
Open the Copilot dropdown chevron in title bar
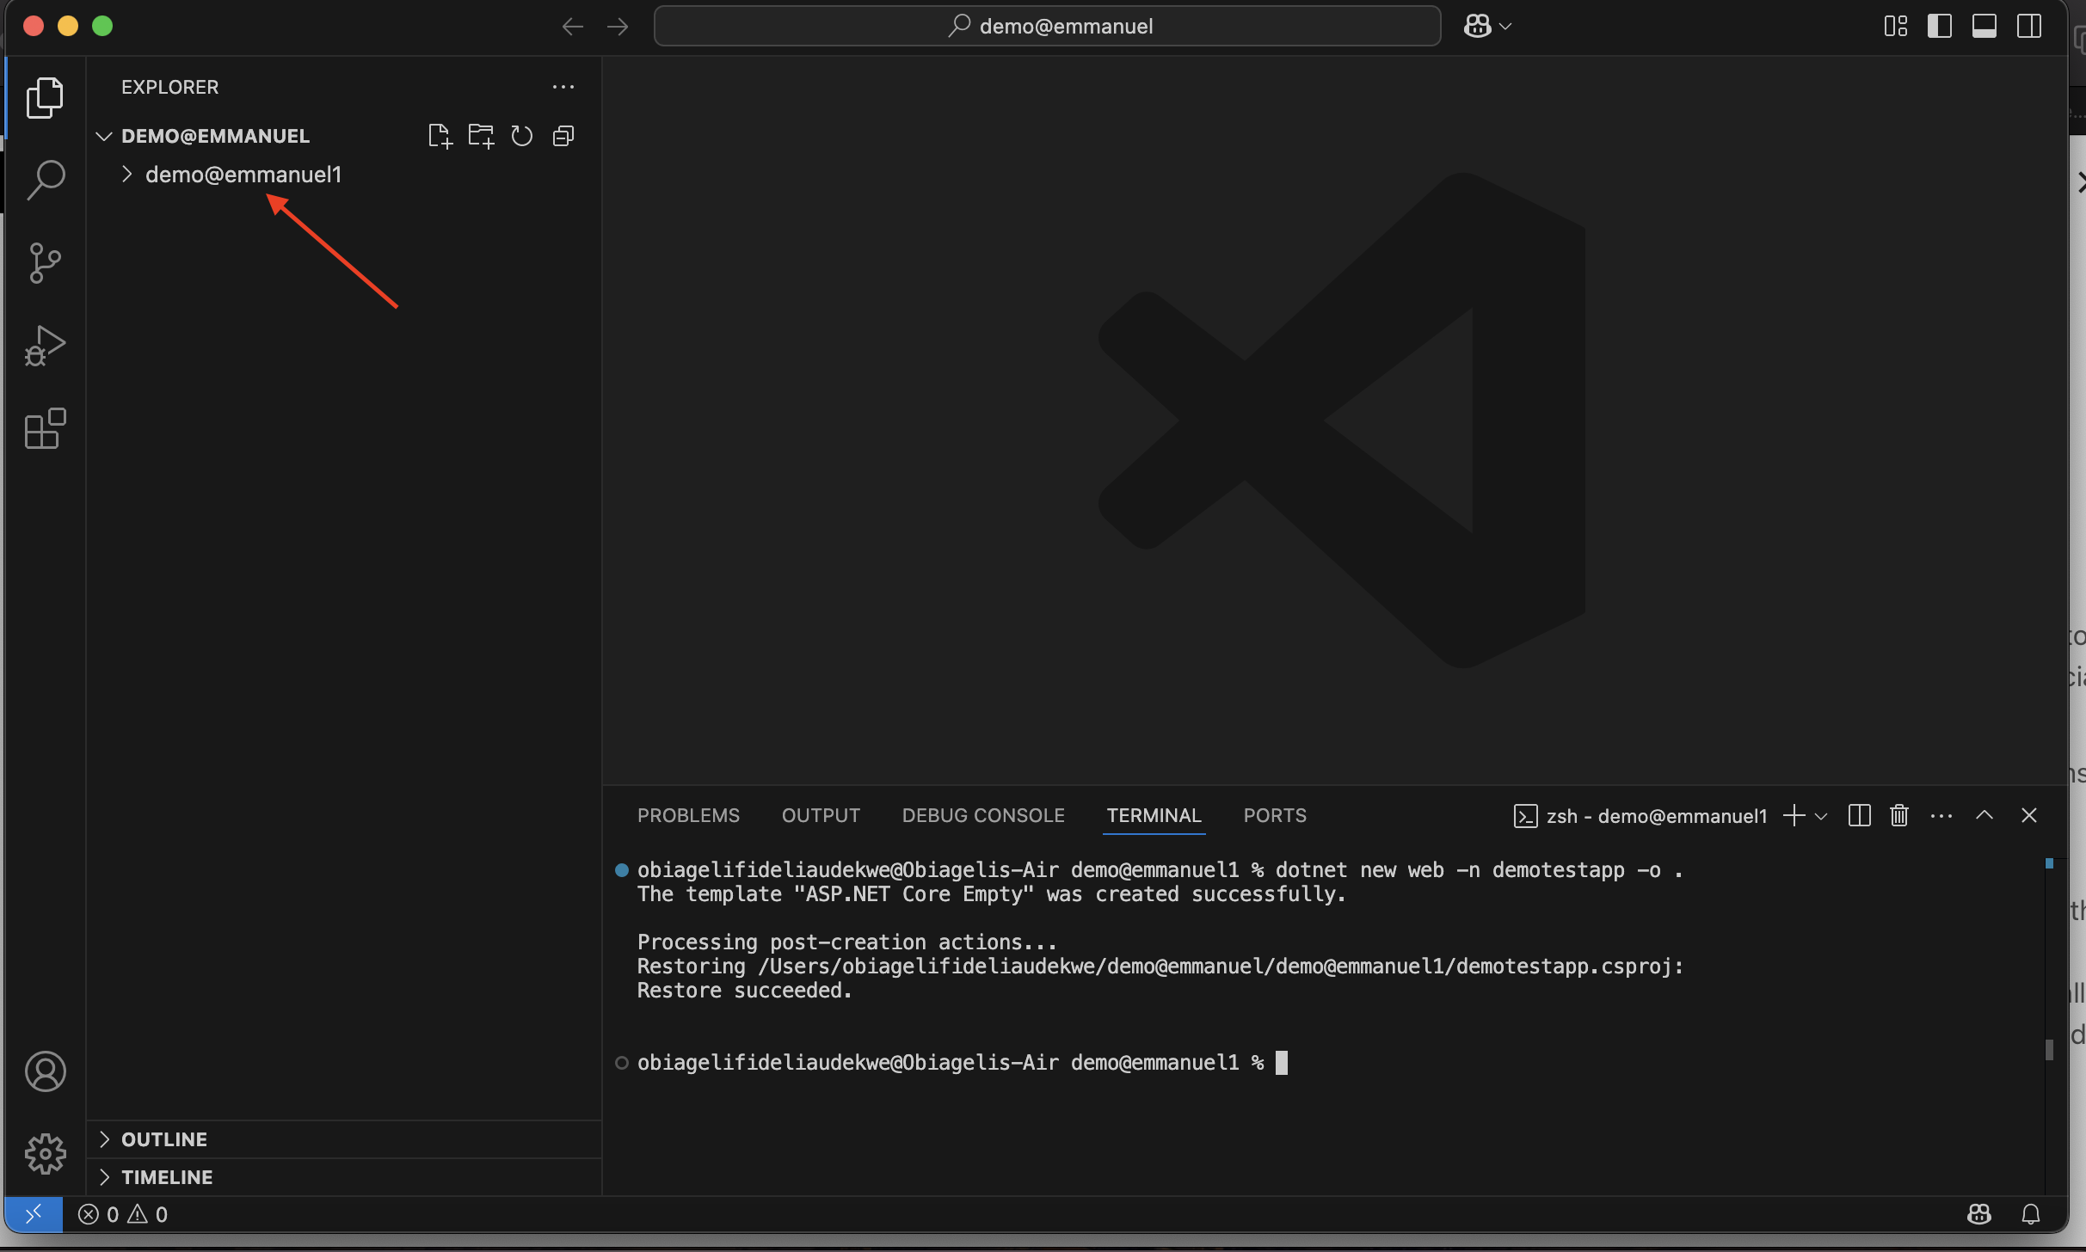pos(1505,27)
